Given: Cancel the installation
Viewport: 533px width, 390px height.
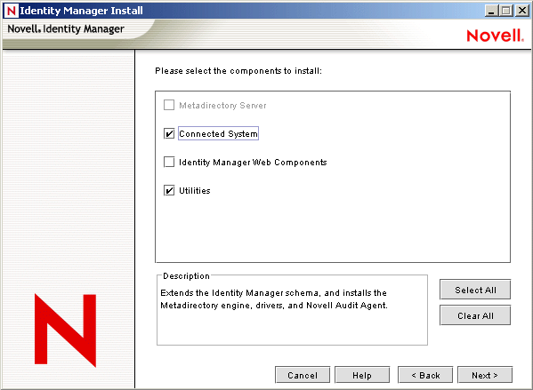Looking at the screenshot, I should pyautogui.click(x=303, y=375).
